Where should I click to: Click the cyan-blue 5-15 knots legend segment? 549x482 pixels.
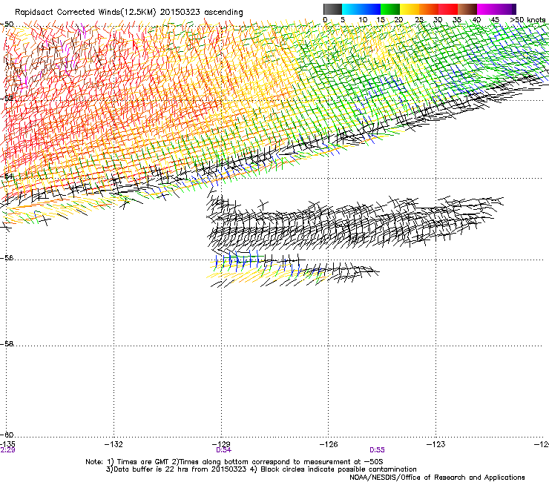pos(361,9)
